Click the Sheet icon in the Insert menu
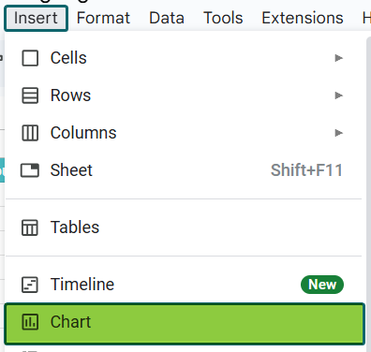 [x=30, y=170]
